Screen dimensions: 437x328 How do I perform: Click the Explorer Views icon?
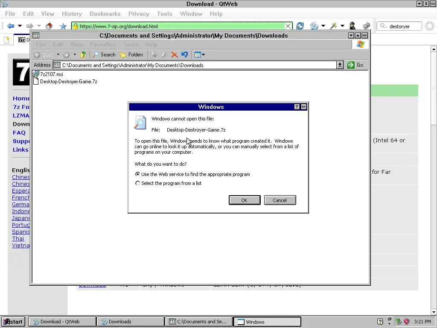pos(198,55)
